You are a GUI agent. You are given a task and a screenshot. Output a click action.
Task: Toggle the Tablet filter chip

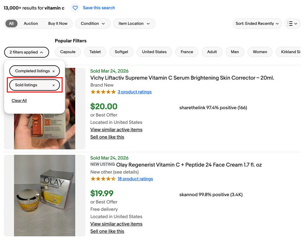pyautogui.click(x=95, y=52)
